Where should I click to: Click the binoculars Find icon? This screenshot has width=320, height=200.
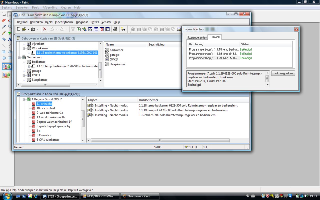click(x=123, y=29)
